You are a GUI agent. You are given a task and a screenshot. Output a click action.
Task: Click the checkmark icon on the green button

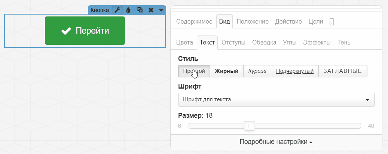(x=66, y=31)
